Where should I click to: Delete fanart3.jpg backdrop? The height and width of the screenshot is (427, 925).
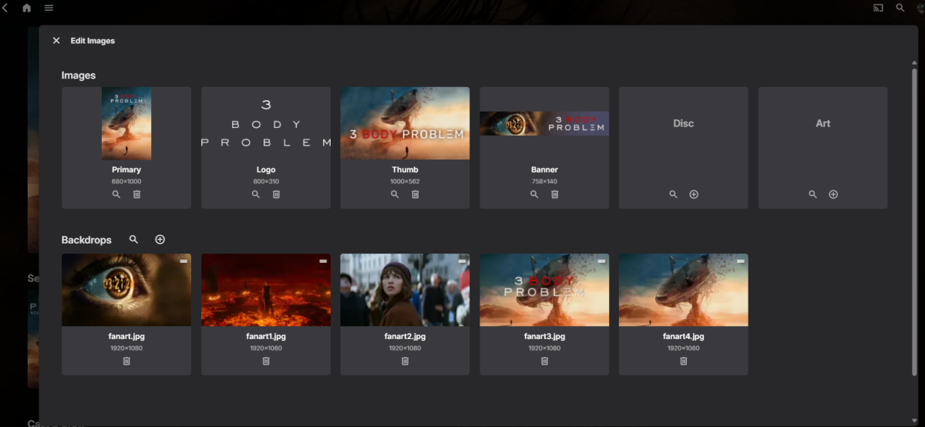pos(544,361)
